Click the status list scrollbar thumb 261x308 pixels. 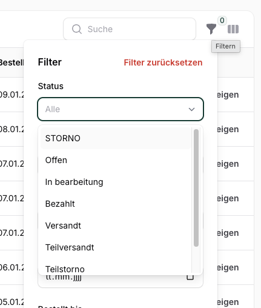[x=196, y=188]
